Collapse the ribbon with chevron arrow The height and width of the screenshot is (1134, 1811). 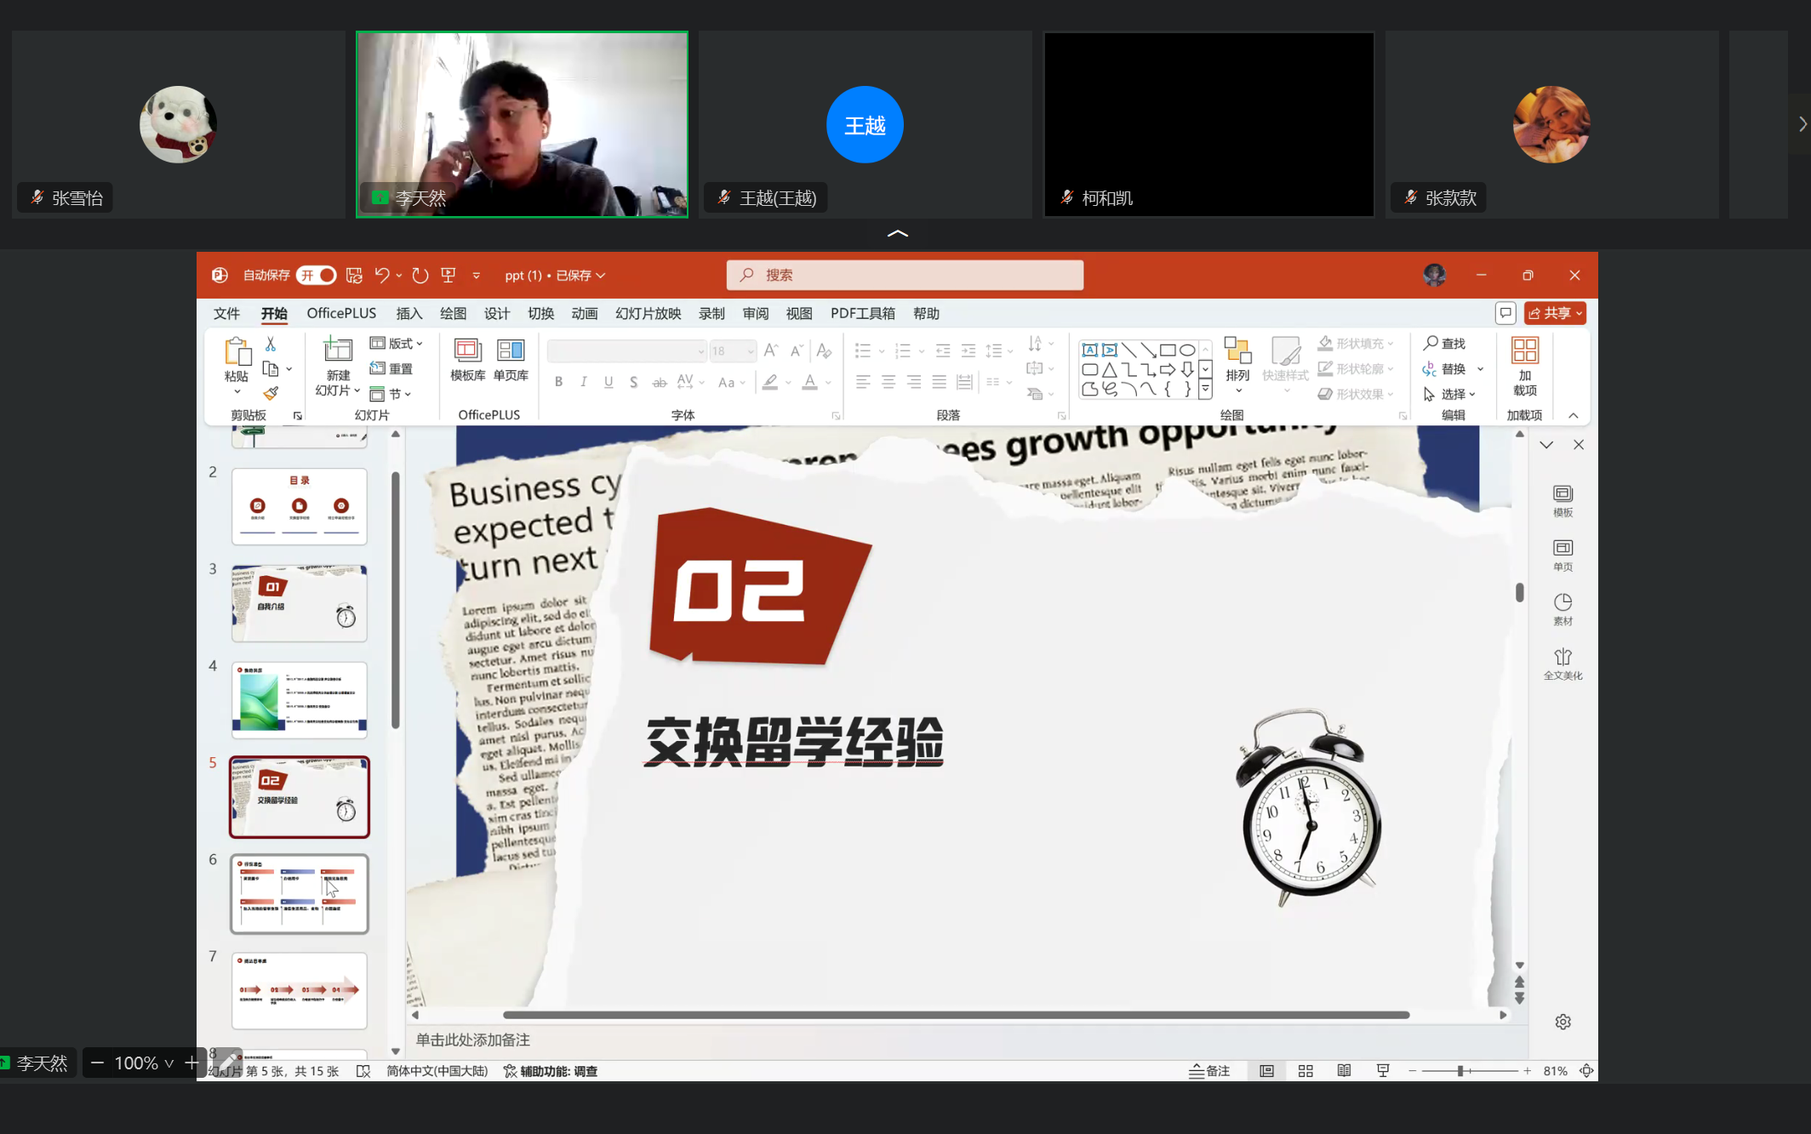click(x=1573, y=415)
